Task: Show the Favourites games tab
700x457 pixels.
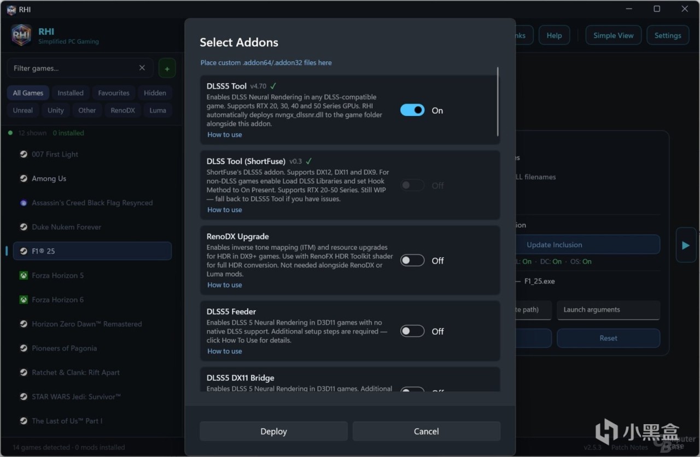Action: coord(114,93)
